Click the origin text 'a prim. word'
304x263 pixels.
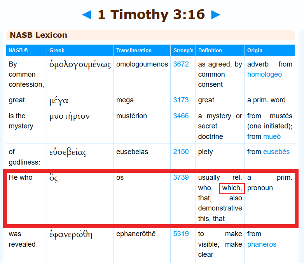266,100
